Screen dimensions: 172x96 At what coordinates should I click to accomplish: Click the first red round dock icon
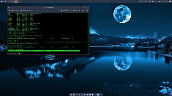point(71,95)
